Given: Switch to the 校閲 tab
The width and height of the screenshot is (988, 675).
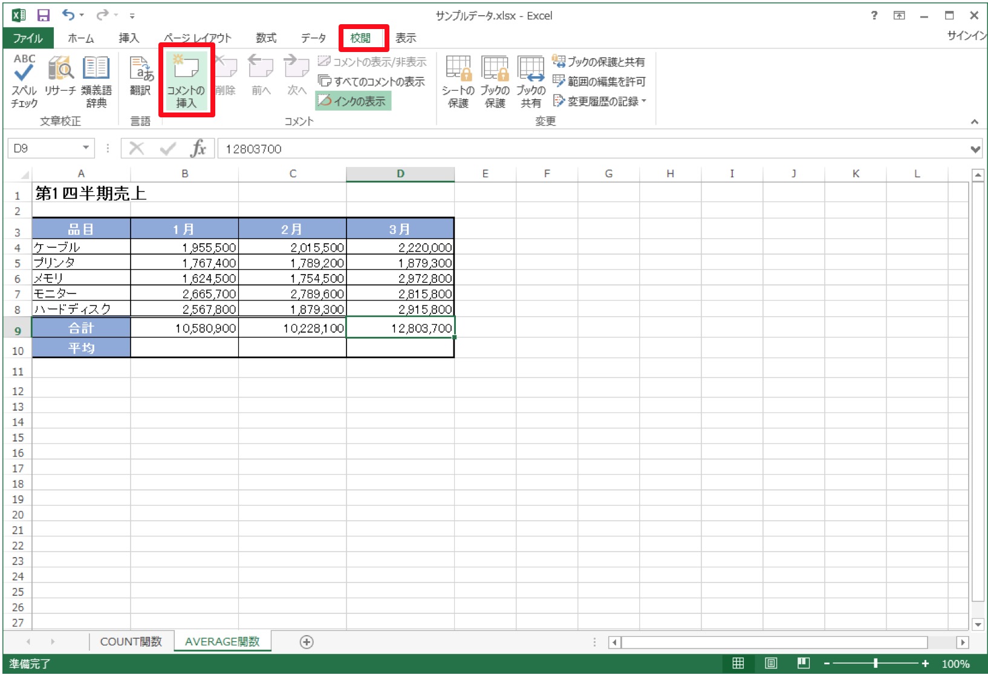Looking at the screenshot, I should [361, 37].
